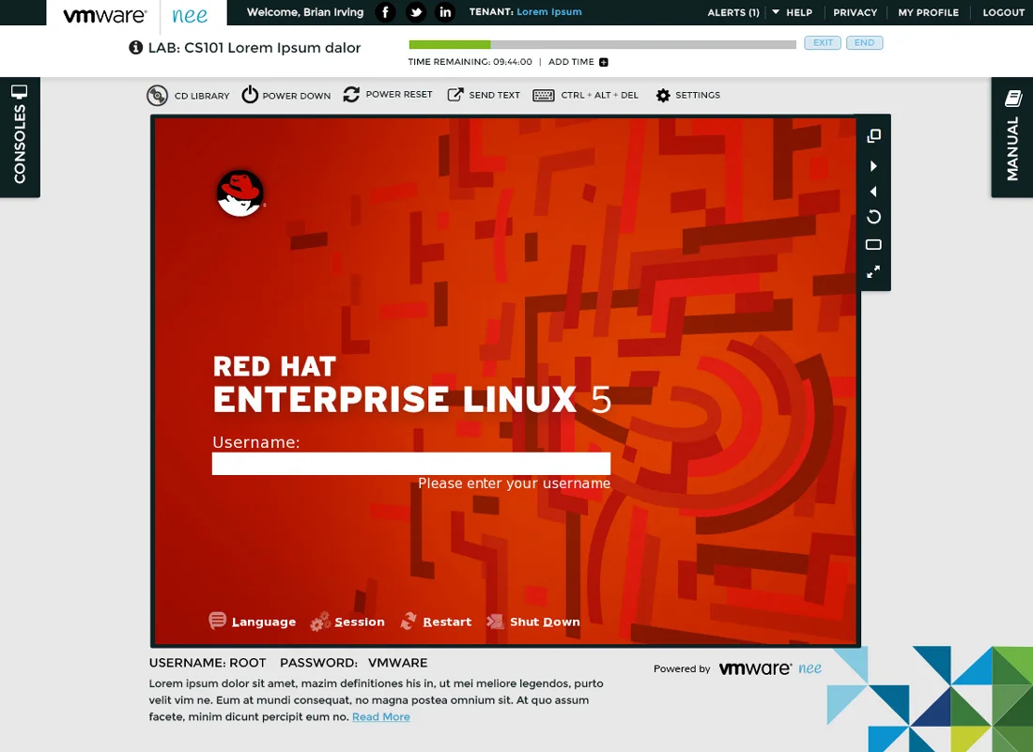The image size is (1033, 752).
Task: Click the Send Text icon
Action: [455, 95]
